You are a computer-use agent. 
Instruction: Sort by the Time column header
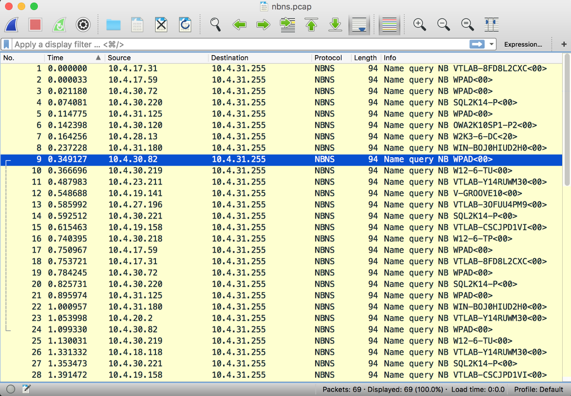tap(74, 58)
